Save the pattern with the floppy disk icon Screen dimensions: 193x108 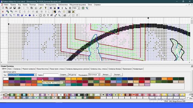coord(14,8)
